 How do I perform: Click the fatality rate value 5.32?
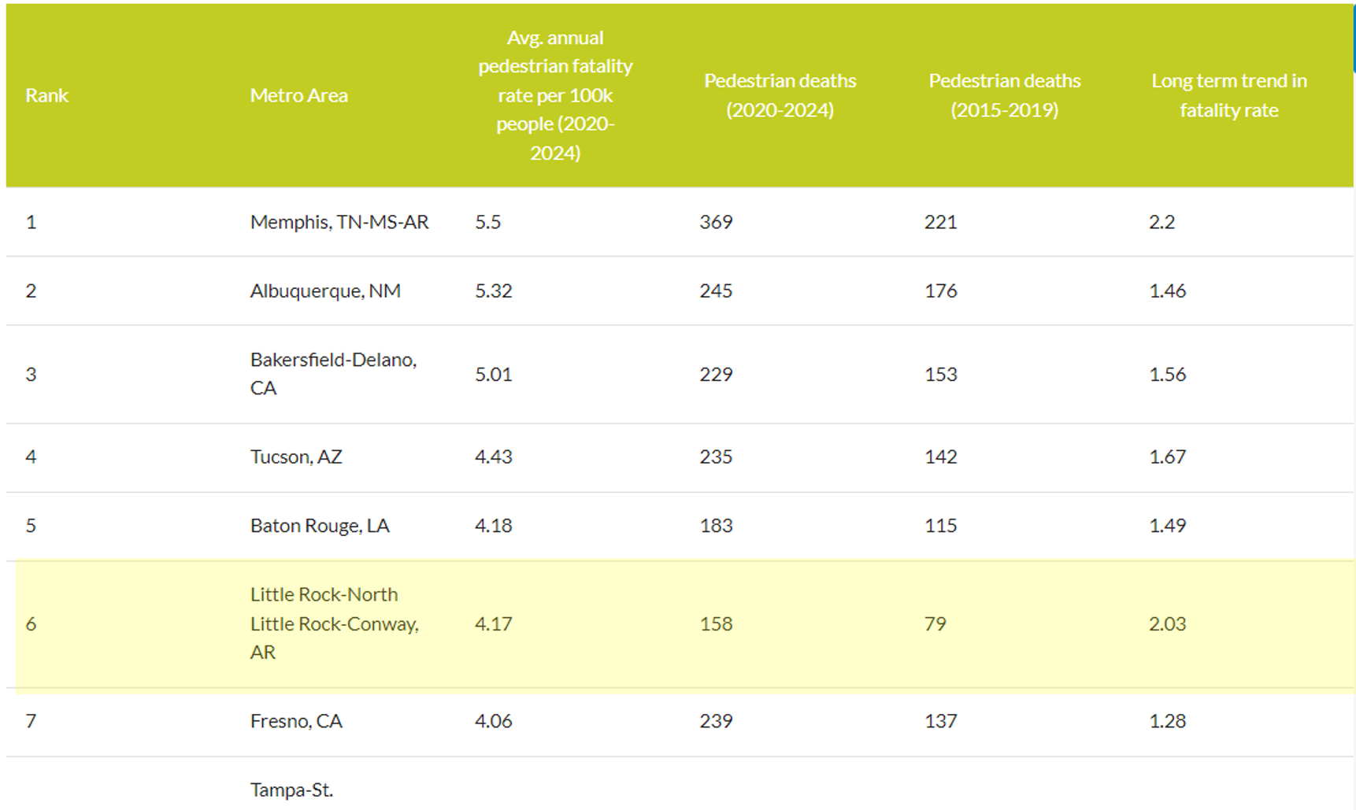[x=493, y=290]
